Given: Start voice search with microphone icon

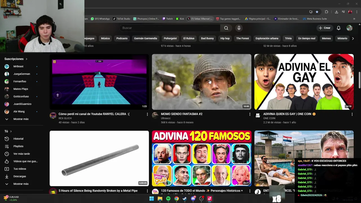Looking at the screenshot, I should click(239, 28).
